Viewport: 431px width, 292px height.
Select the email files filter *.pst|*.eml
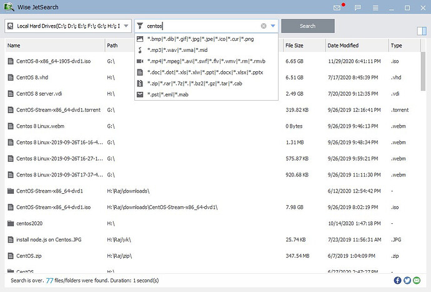[206, 94]
